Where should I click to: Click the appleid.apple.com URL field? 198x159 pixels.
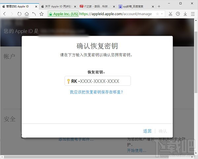(115, 14)
